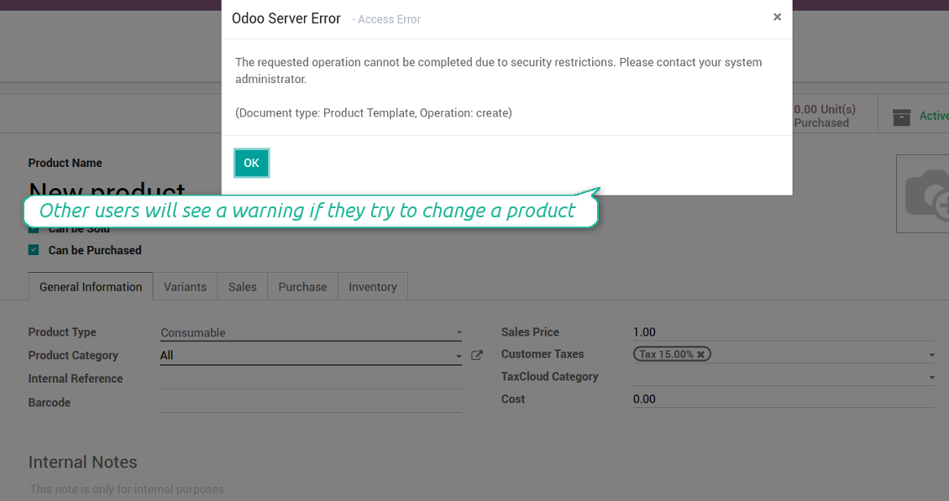Edit the Internal Reference field
Screen dimensions: 949x501
[311, 378]
